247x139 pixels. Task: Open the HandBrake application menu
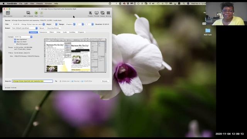click(12, 3)
